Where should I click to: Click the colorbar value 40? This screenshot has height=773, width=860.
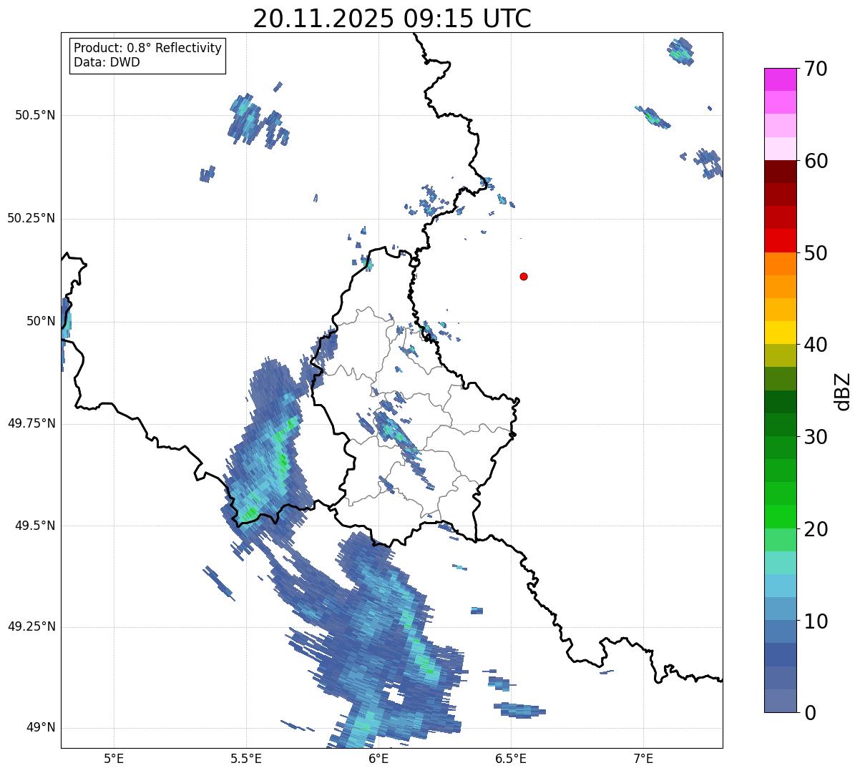tap(816, 345)
